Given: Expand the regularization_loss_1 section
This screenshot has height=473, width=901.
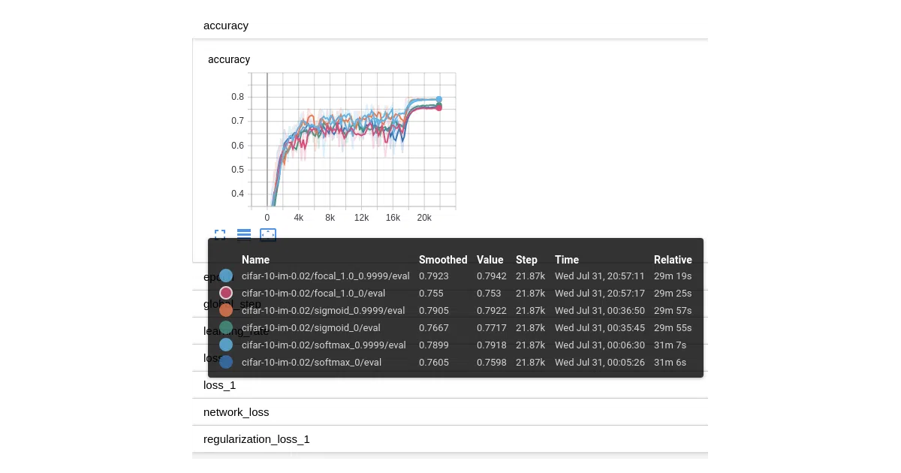Looking at the screenshot, I should (x=450, y=439).
